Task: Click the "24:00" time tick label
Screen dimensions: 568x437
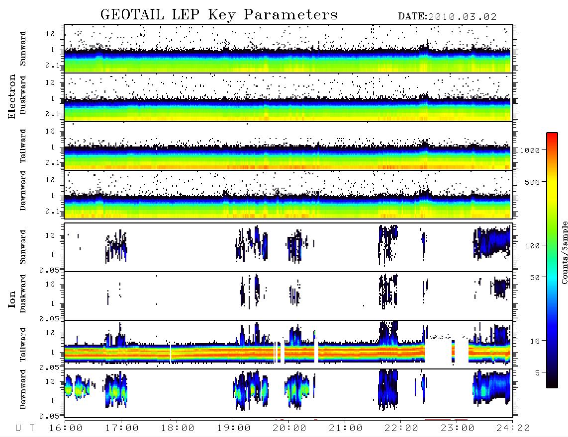Action: point(513,429)
